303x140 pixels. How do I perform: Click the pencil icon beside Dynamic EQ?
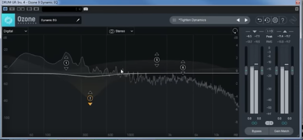[x=78, y=20]
